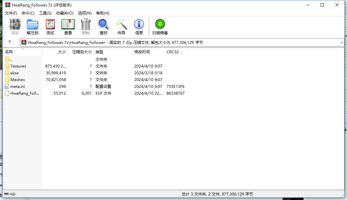Sort by 类型 column header
Viewport: 347px width, 200px height.
tap(113, 52)
